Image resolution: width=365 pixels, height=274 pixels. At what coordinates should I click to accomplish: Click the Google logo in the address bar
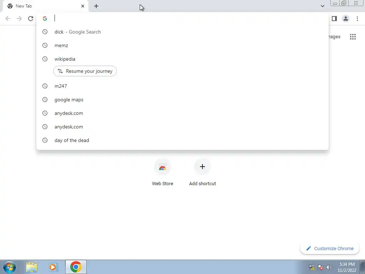(x=45, y=19)
